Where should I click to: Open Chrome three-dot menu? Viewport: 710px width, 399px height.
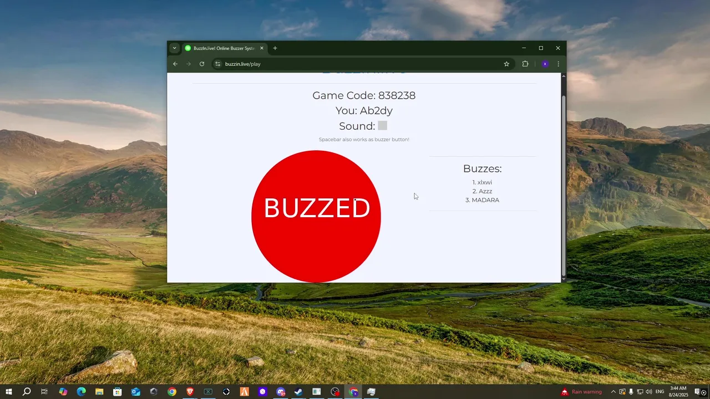(x=558, y=64)
